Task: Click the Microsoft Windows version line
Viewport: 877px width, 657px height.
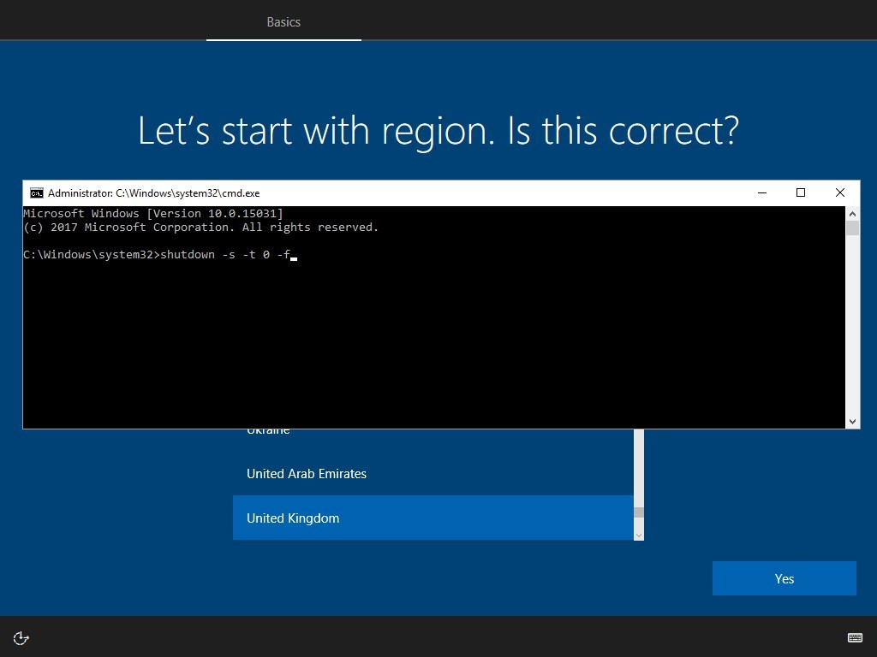Action: tap(153, 213)
